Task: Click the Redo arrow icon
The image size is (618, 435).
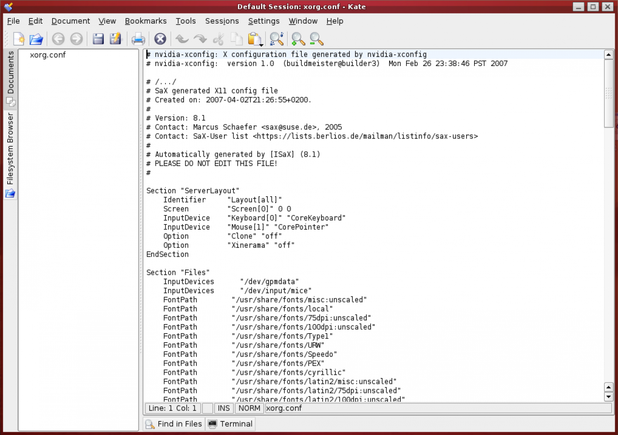Action: [200, 39]
